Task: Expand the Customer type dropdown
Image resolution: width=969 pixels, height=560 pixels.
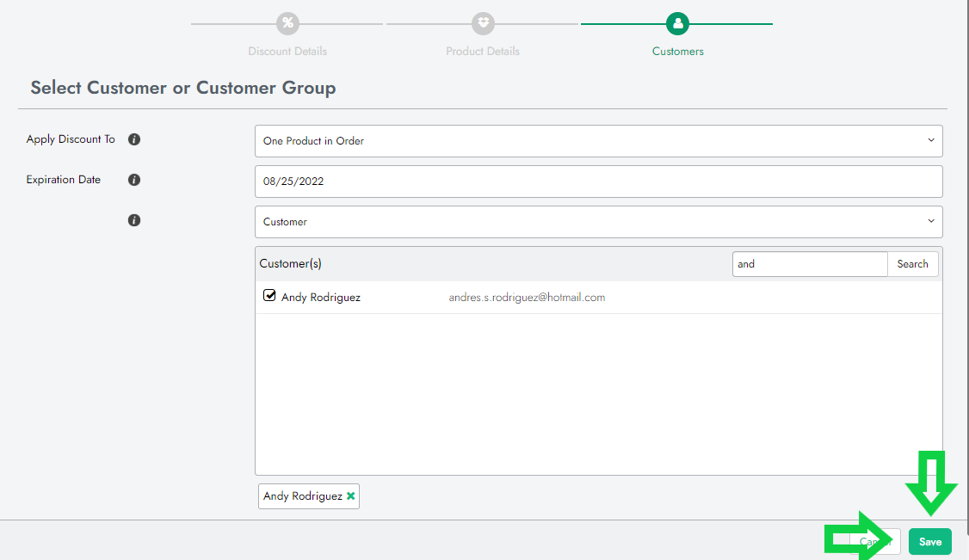Action: coord(598,222)
